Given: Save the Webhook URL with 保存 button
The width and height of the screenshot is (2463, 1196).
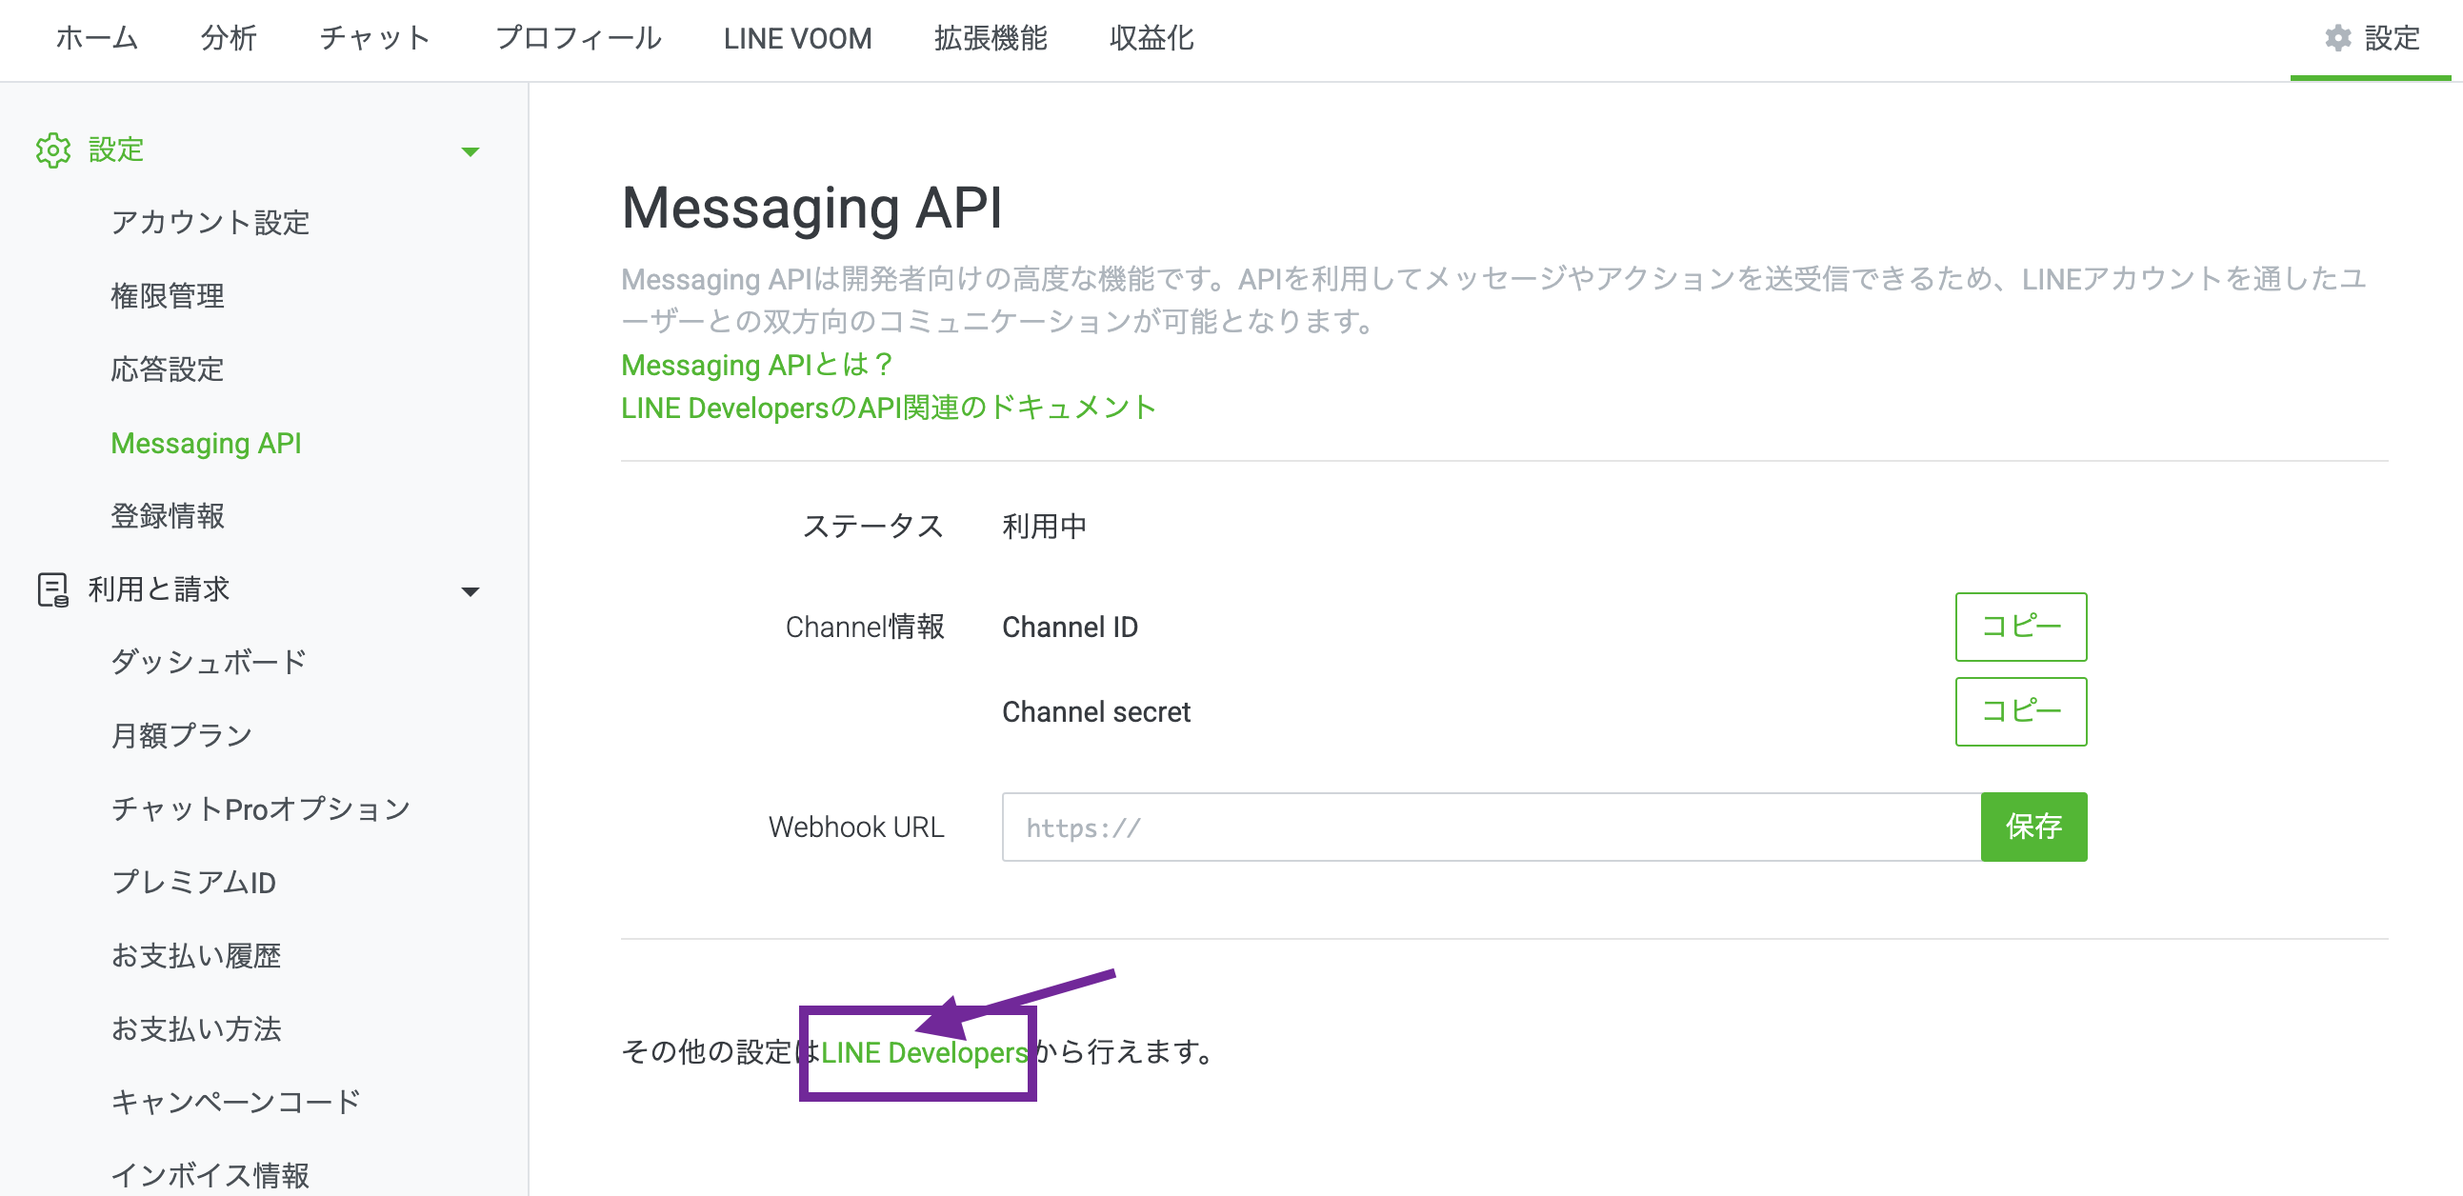Looking at the screenshot, I should [x=2033, y=827].
